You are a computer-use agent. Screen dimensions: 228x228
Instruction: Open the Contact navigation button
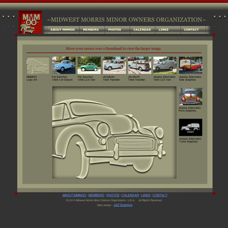pyautogui.click(x=191, y=30)
